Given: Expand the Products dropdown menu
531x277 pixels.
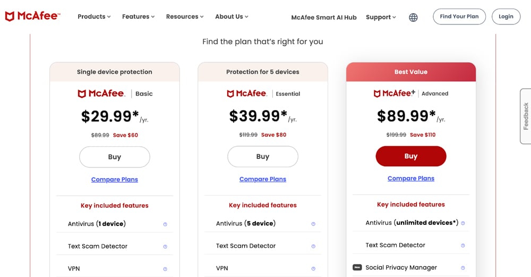Looking at the screenshot, I should [x=94, y=16].
